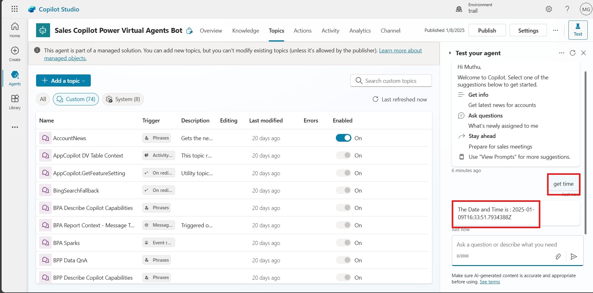Open the app launcher waffle icon
The height and width of the screenshot is (293, 593).
15,9
